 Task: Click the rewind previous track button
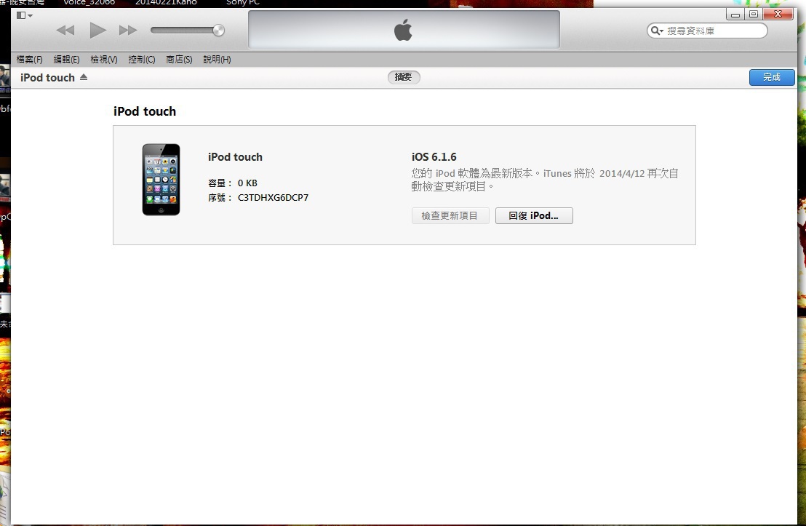(65, 31)
